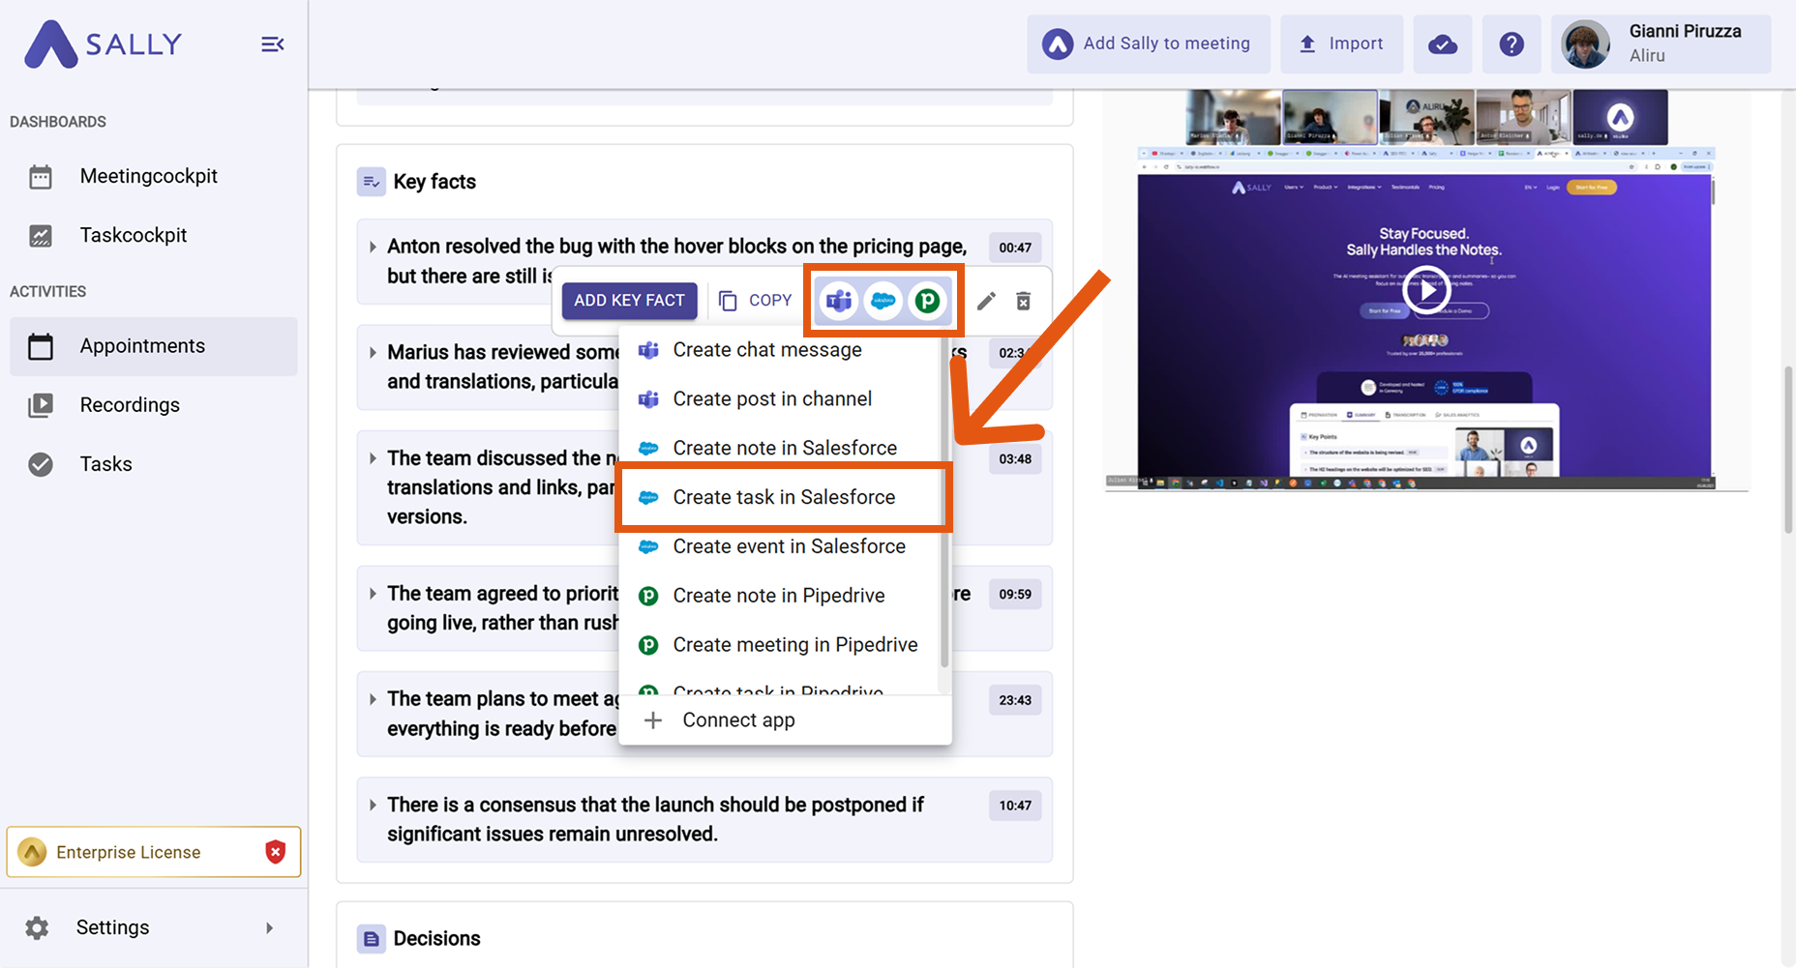This screenshot has width=1796, height=968.
Task: Expand the team discussed key fact
Action: click(x=373, y=458)
